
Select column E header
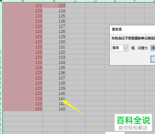click(115, 1)
